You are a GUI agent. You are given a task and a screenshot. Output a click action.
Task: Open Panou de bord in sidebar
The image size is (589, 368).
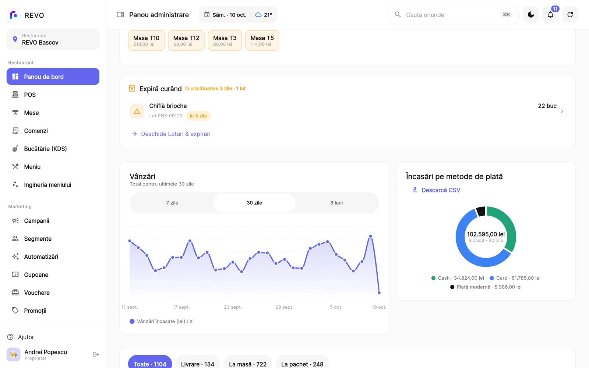click(53, 77)
